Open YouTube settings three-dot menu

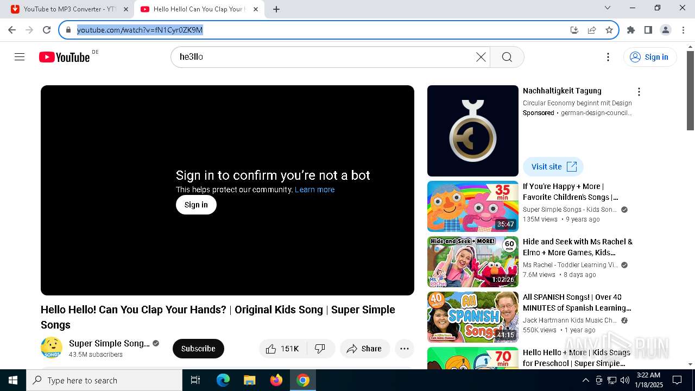click(608, 57)
